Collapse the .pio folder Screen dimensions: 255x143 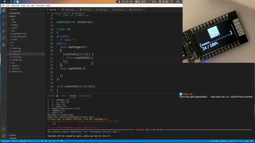pos(26,19)
